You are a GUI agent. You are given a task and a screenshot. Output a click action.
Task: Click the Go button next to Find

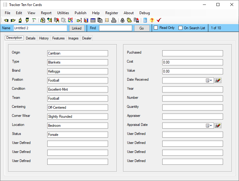142,28
